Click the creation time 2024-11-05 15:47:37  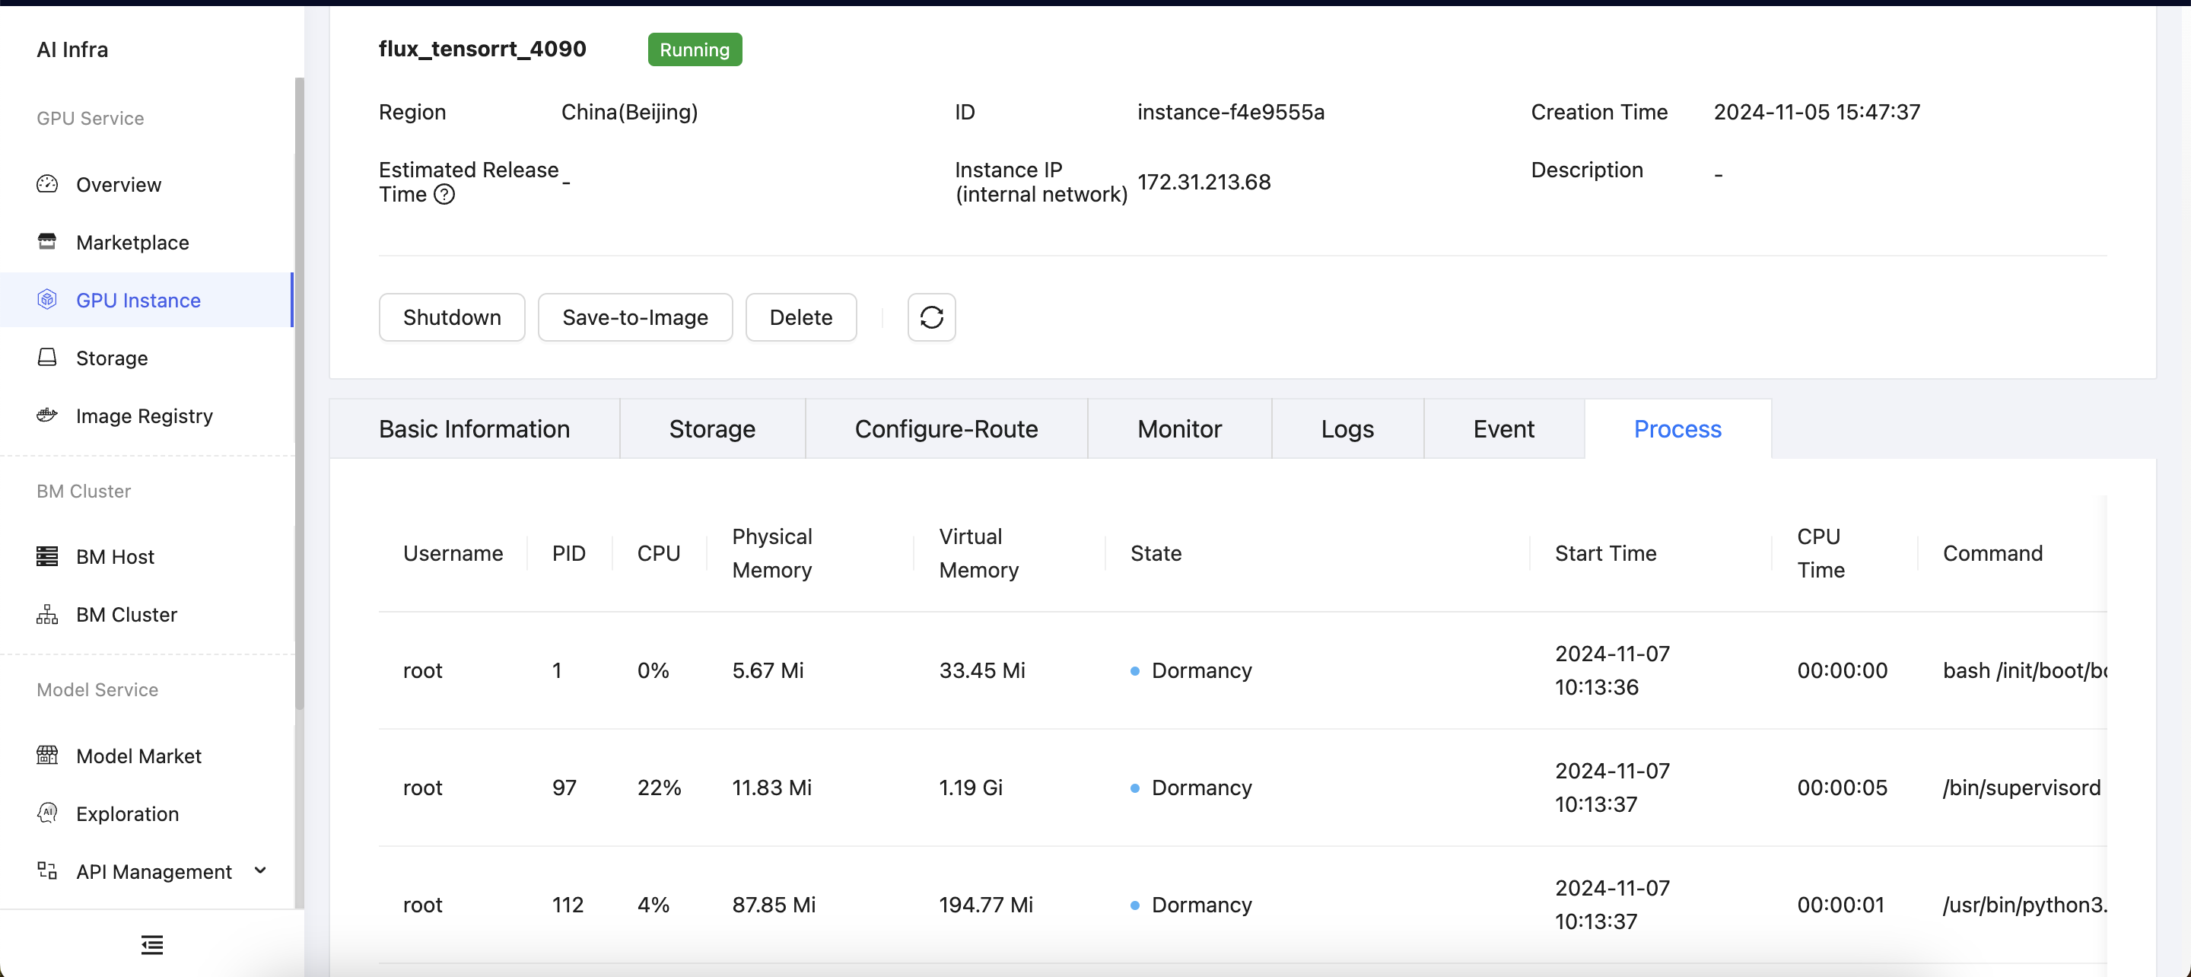coord(1817,113)
